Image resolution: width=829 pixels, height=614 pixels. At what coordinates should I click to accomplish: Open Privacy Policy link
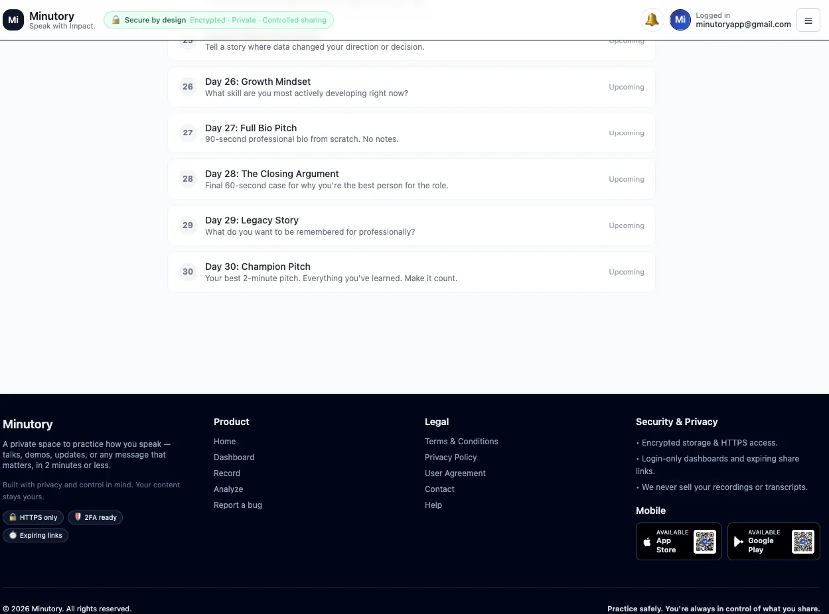click(451, 458)
